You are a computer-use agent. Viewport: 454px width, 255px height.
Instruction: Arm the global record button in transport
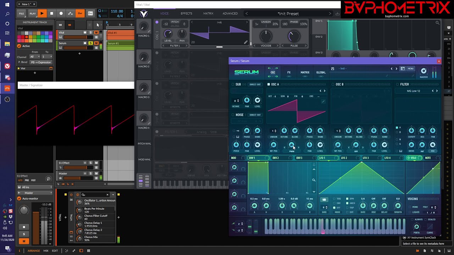click(61, 13)
